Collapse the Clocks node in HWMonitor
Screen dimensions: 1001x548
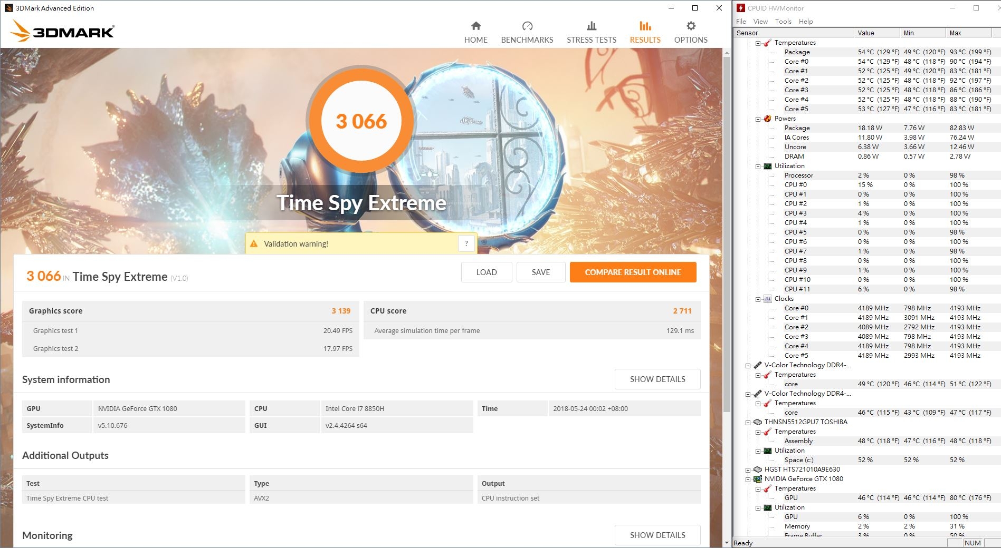(758, 299)
